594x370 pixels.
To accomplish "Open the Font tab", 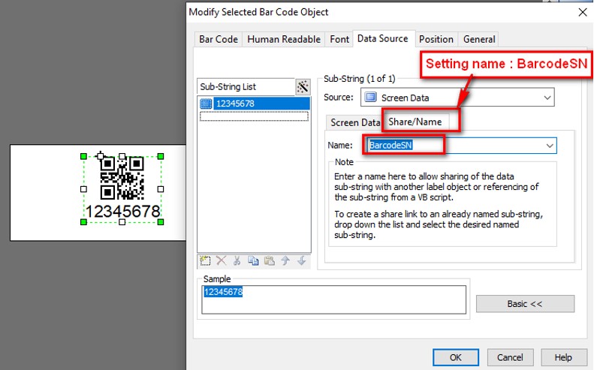I will pos(339,39).
